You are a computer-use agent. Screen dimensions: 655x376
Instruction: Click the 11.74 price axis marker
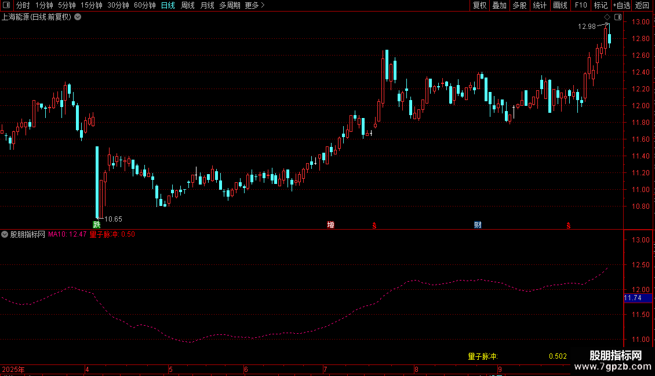[x=638, y=298]
